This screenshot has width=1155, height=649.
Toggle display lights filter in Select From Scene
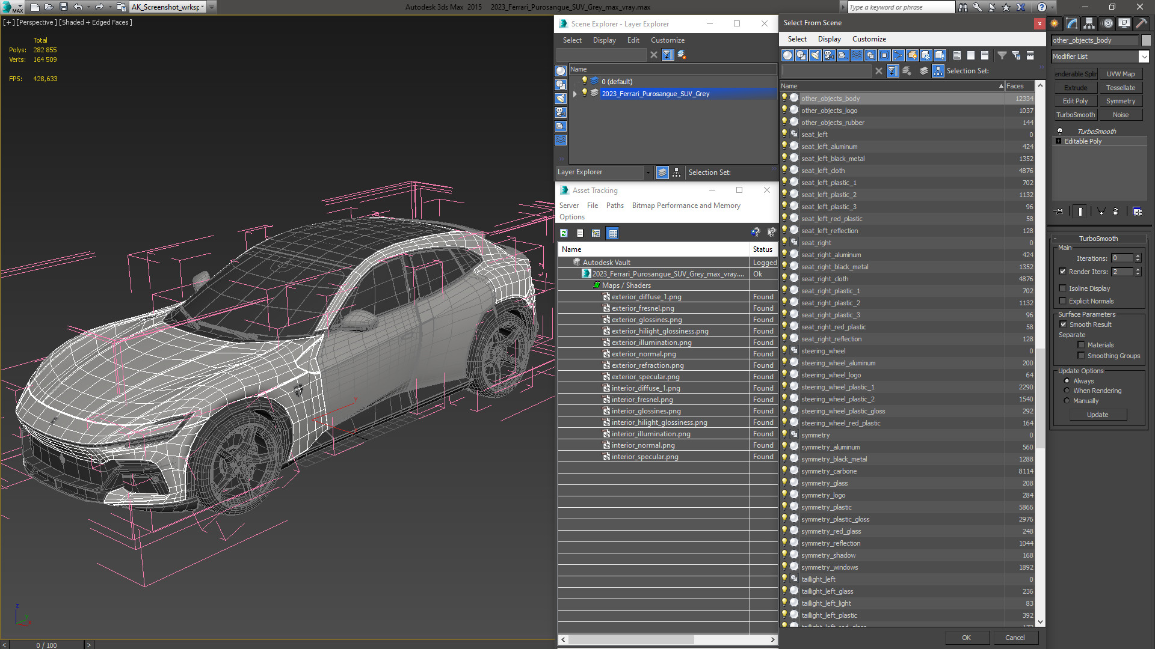click(x=815, y=55)
